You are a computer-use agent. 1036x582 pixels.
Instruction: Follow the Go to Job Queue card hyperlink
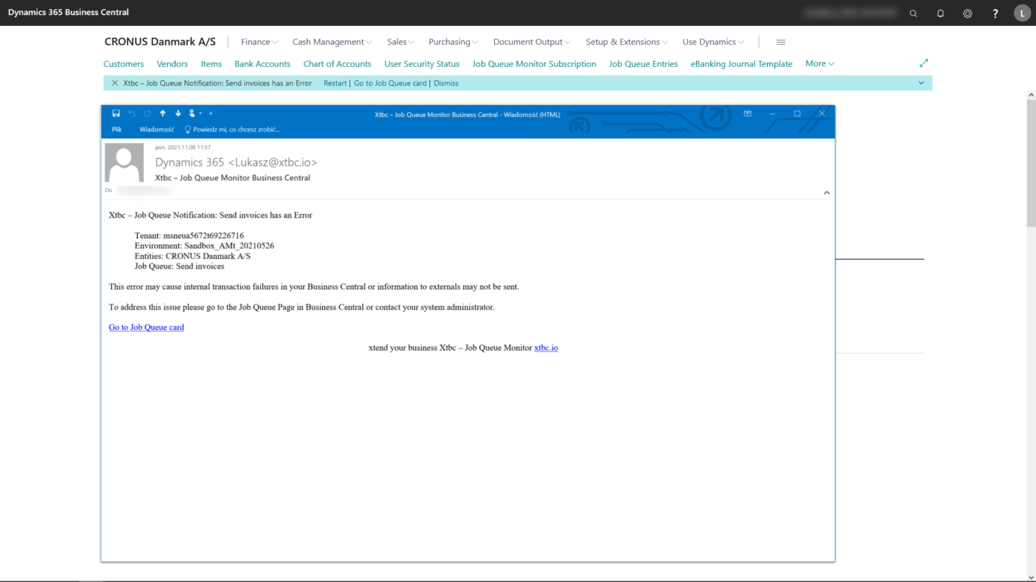[146, 327]
